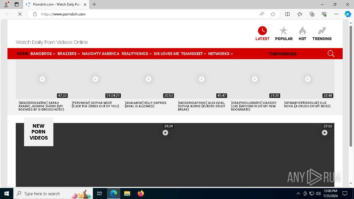Open volume control in system tray
354x199 pixels.
click(x=318, y=193)
